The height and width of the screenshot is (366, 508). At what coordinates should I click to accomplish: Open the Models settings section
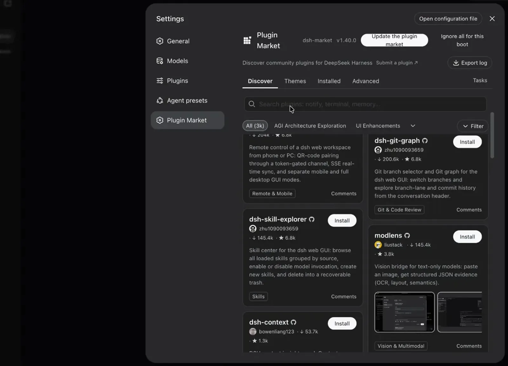pyautogui.click(x=187, y=61)
